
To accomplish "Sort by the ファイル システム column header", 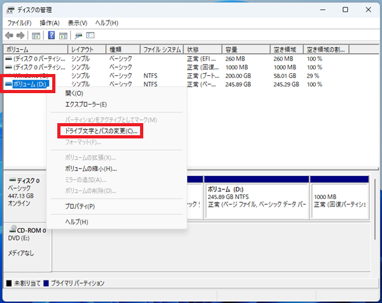I will coord(162,50).
